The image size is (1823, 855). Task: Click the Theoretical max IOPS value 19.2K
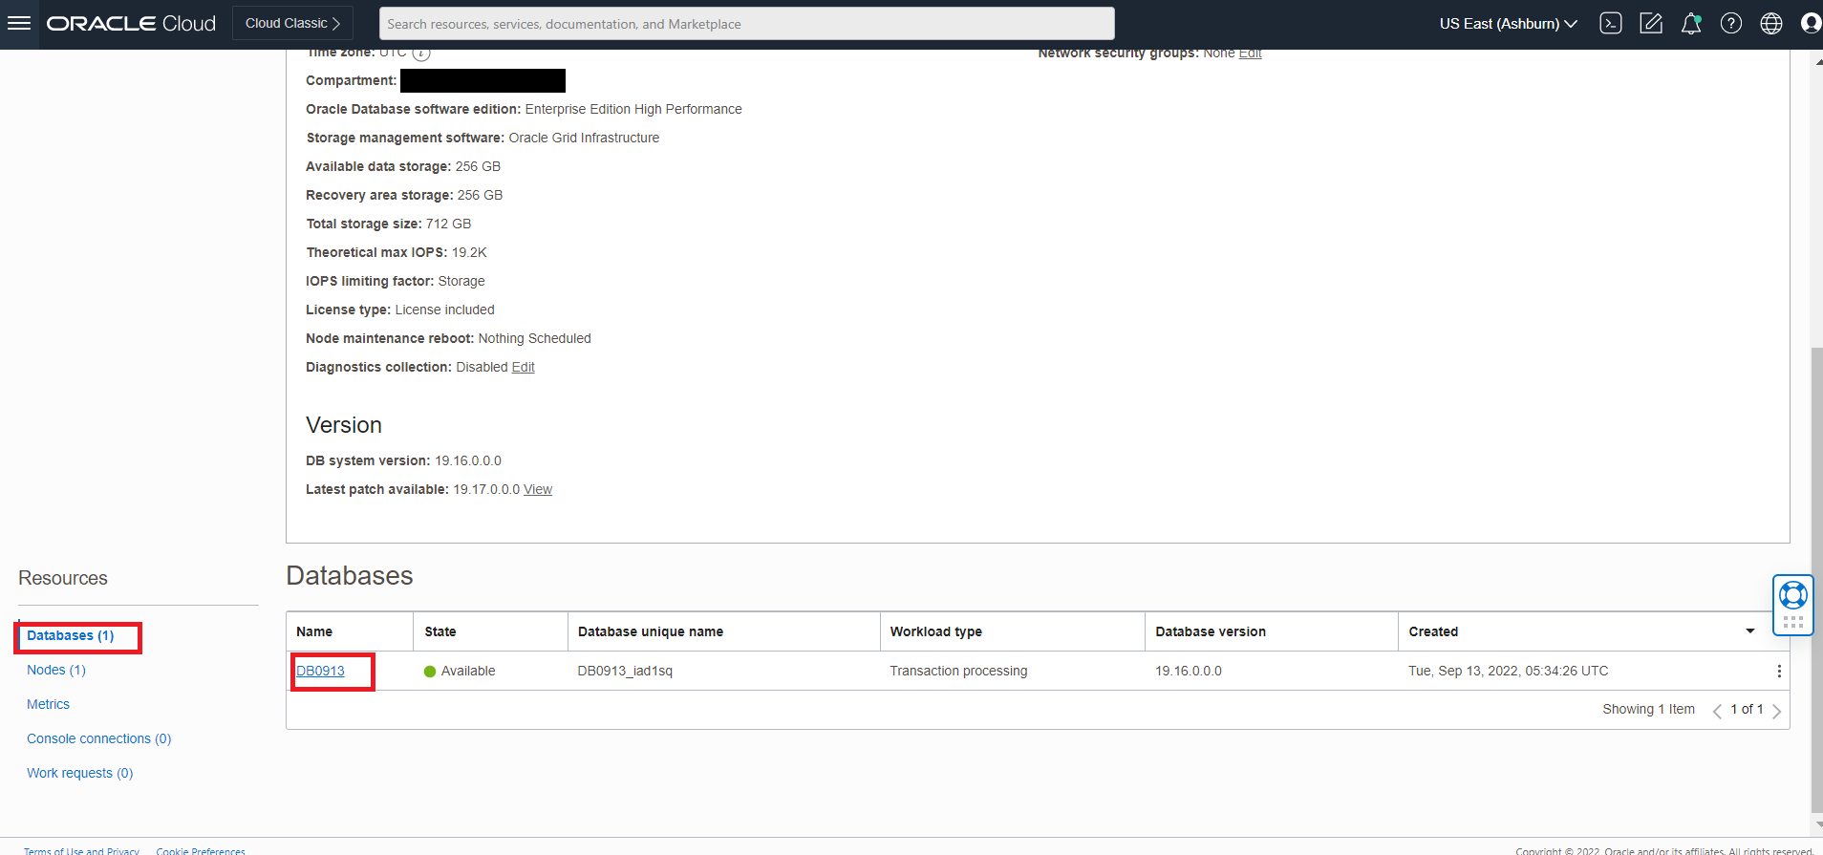[x=469, y=252]
